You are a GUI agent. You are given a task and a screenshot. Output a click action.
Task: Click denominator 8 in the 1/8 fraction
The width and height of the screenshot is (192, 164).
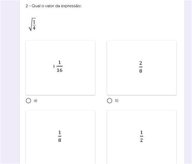click(60, 140)
